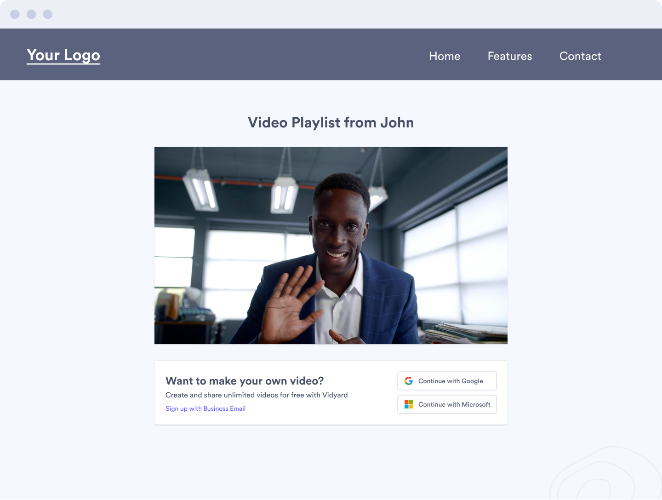Click the first window control dot

[15, 14]
